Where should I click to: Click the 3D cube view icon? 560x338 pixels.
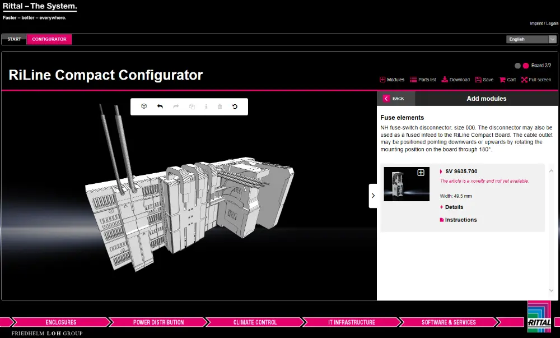click(x=144, y=107)
